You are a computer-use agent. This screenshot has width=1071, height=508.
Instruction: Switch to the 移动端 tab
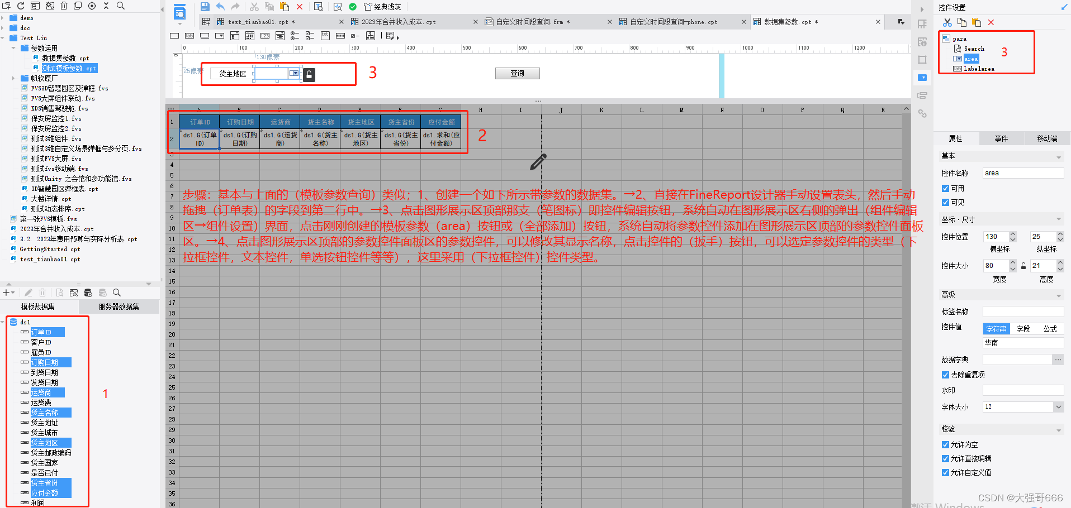(1047, 138)
